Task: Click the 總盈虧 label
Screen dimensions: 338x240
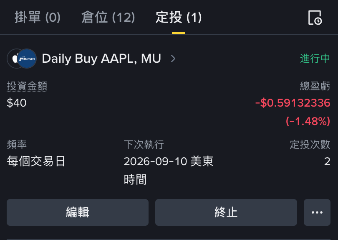Action: [315, 86]
